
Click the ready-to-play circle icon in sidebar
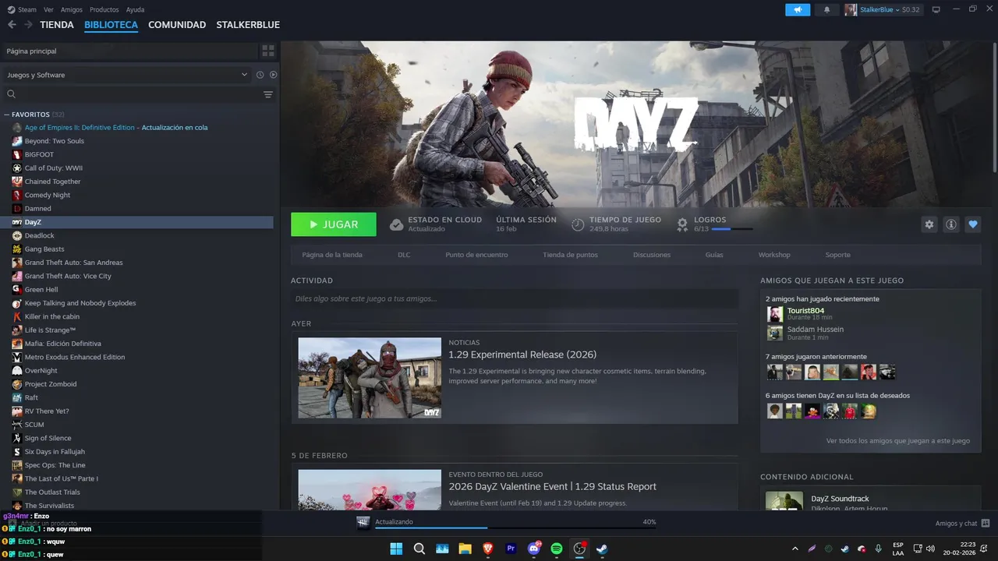tap(274, 75)
